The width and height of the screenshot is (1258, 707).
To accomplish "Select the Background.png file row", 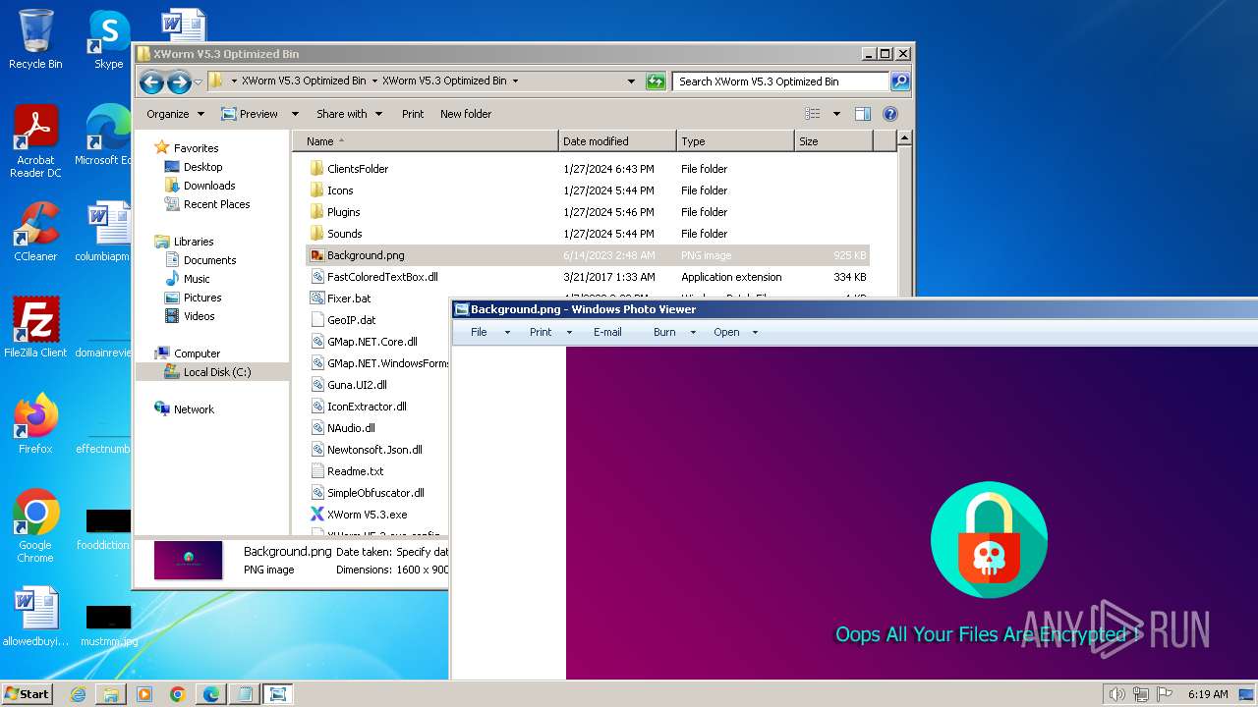I will coord(588,255).
